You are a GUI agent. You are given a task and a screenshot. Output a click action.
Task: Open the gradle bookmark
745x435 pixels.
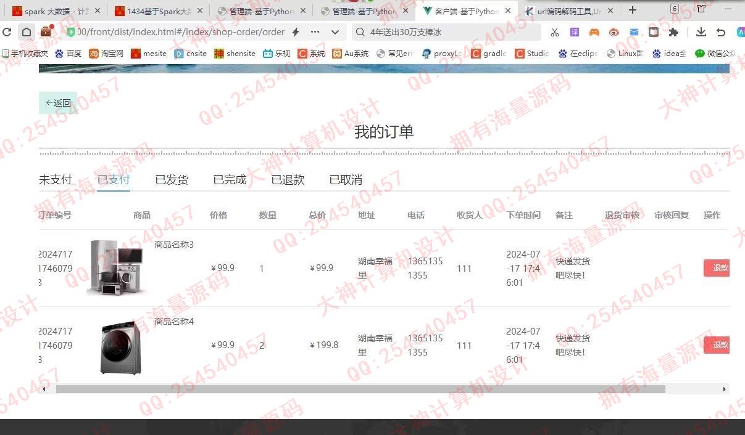point(489,54)
